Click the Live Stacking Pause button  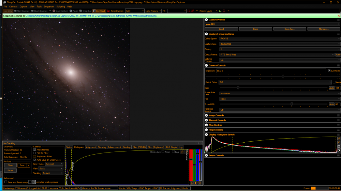tap(10, 171)
